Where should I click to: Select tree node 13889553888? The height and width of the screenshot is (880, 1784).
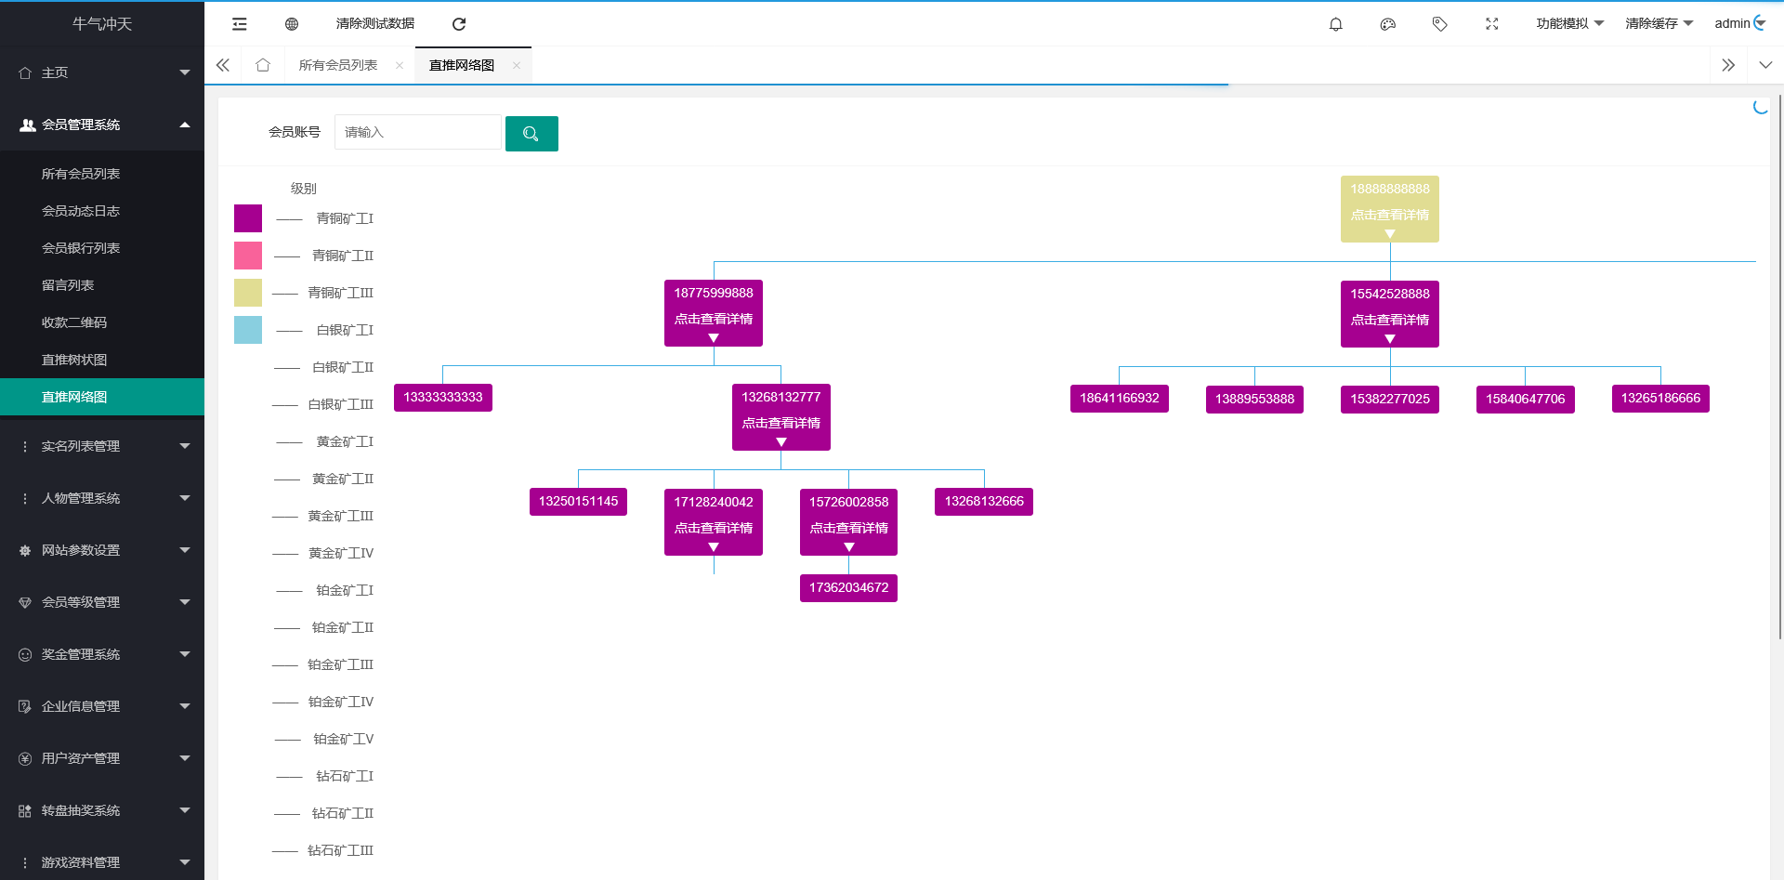click(x=1254, y=400)
